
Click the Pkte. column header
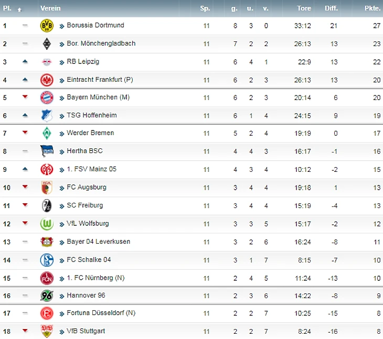pos(373,8)
